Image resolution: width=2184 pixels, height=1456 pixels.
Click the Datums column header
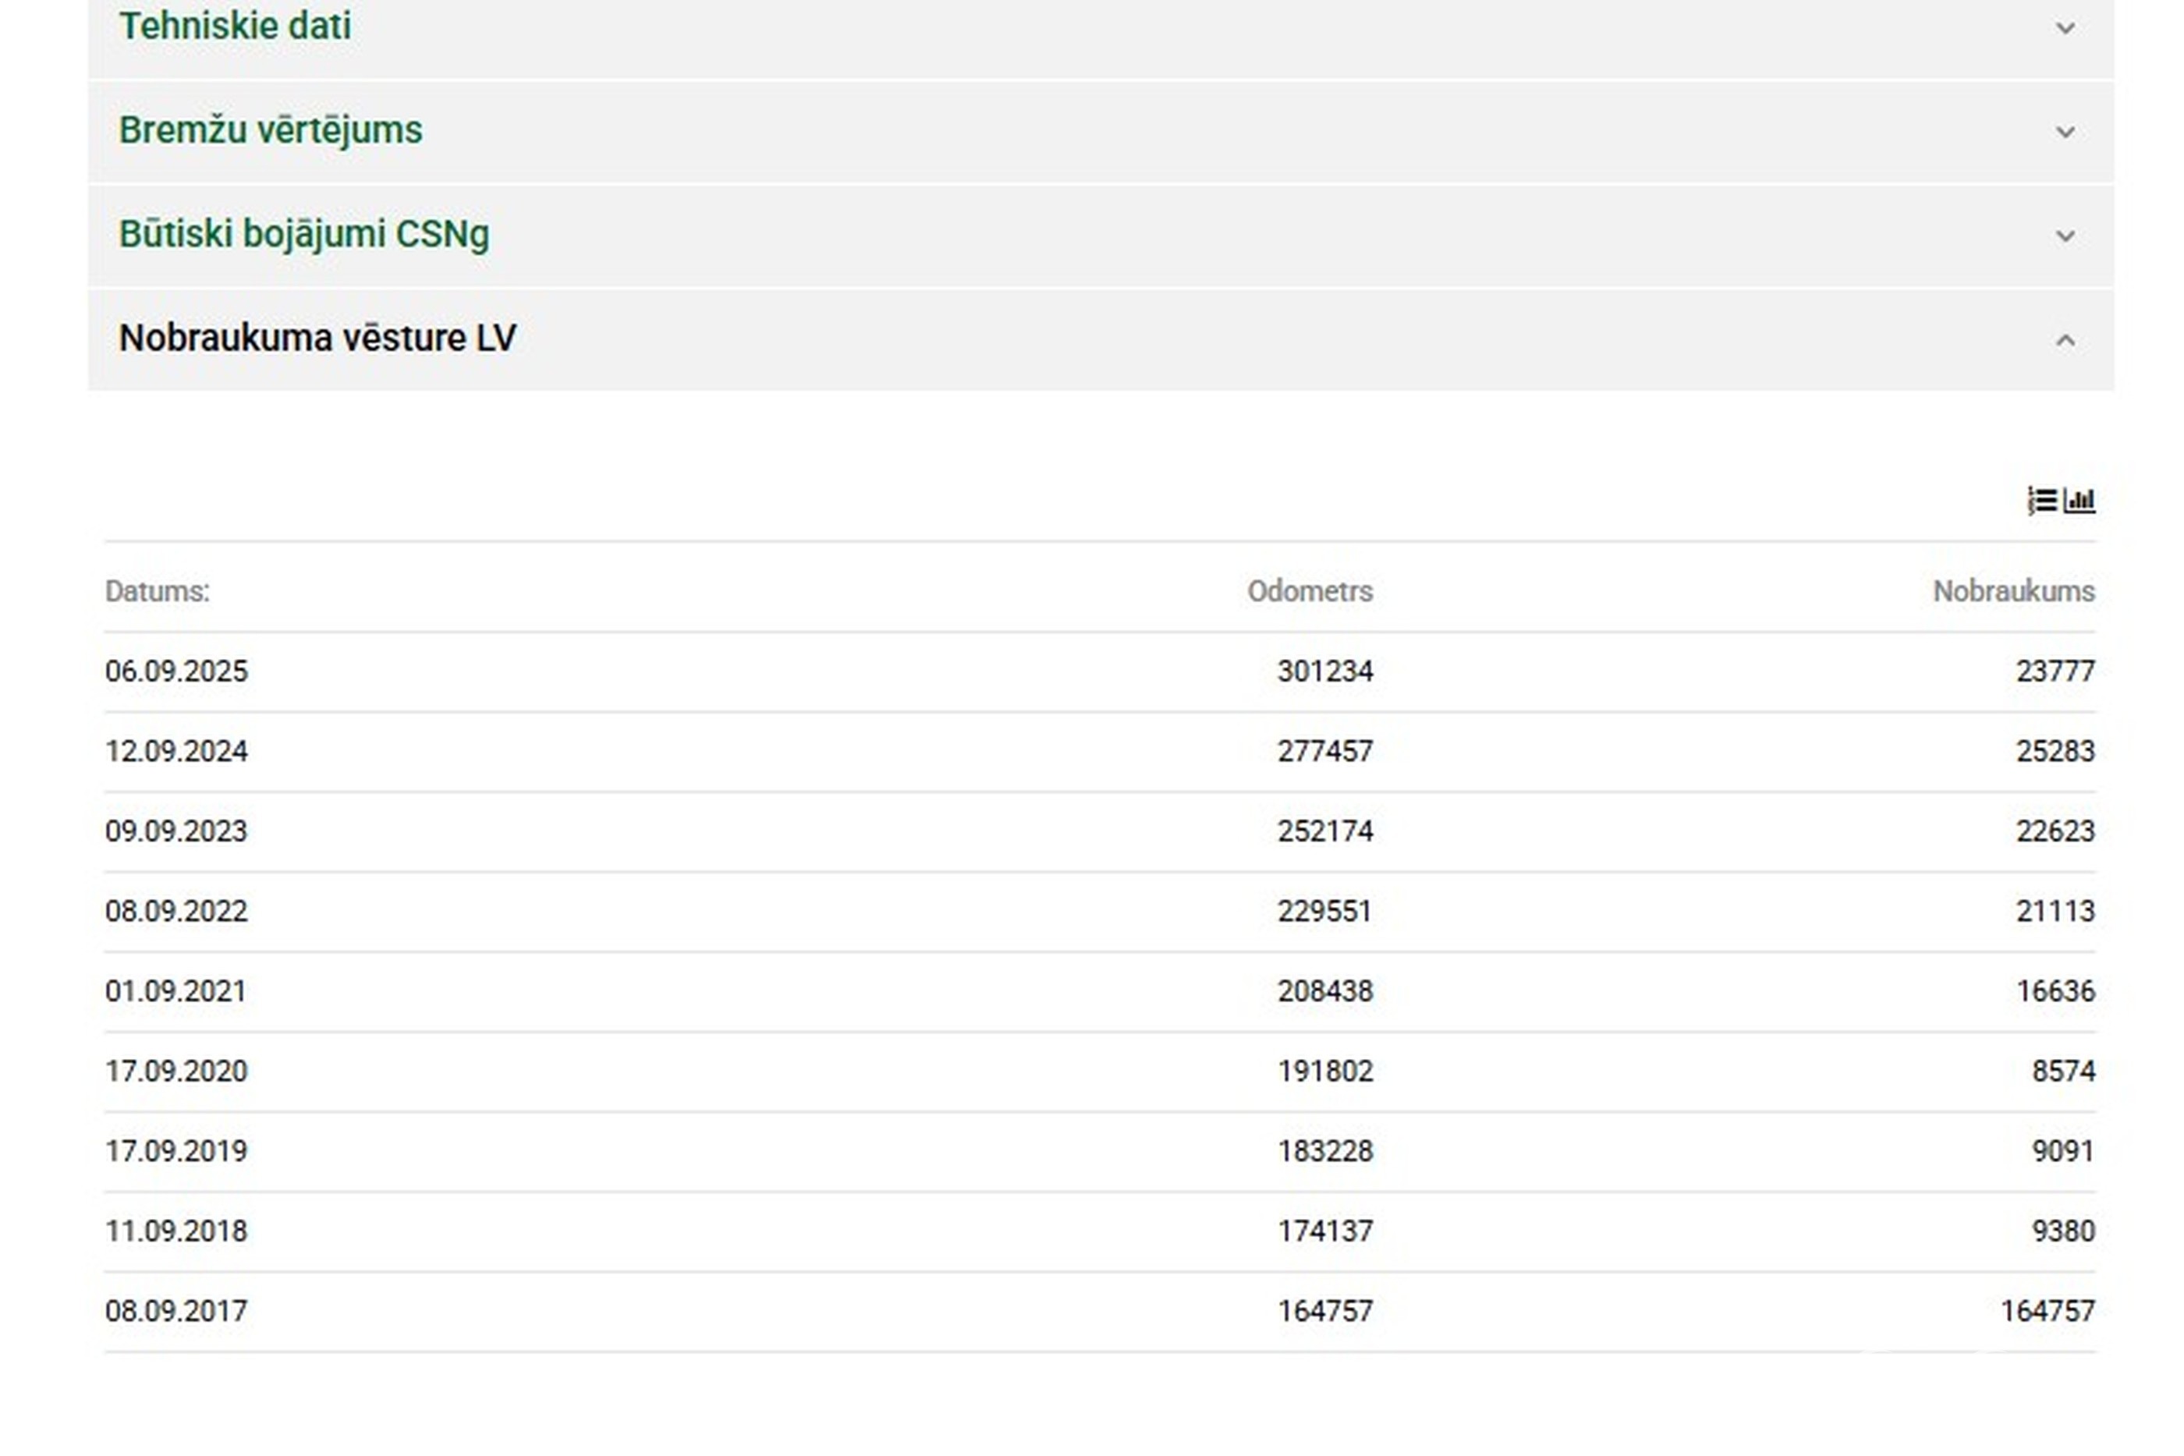157,591
